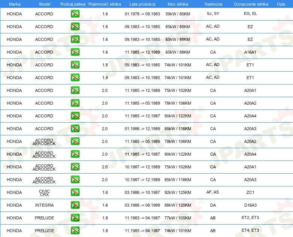
Task: Click the Lata produkcji column header
Action: (142, 4)
